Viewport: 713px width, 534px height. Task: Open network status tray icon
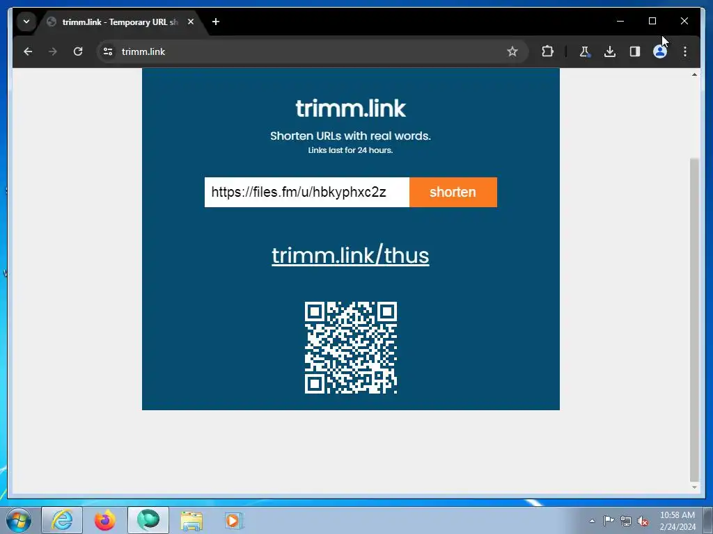pyautogui.click(x=626, y=521)
